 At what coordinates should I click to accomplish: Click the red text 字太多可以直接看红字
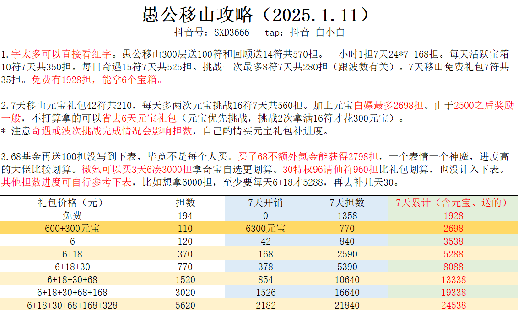point(61,54)
